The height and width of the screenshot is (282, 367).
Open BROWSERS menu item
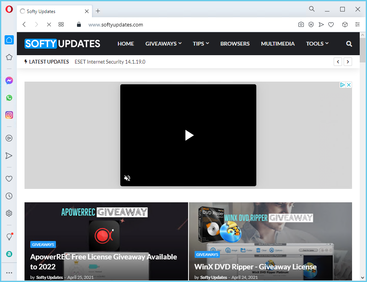[x=235, y=44]
